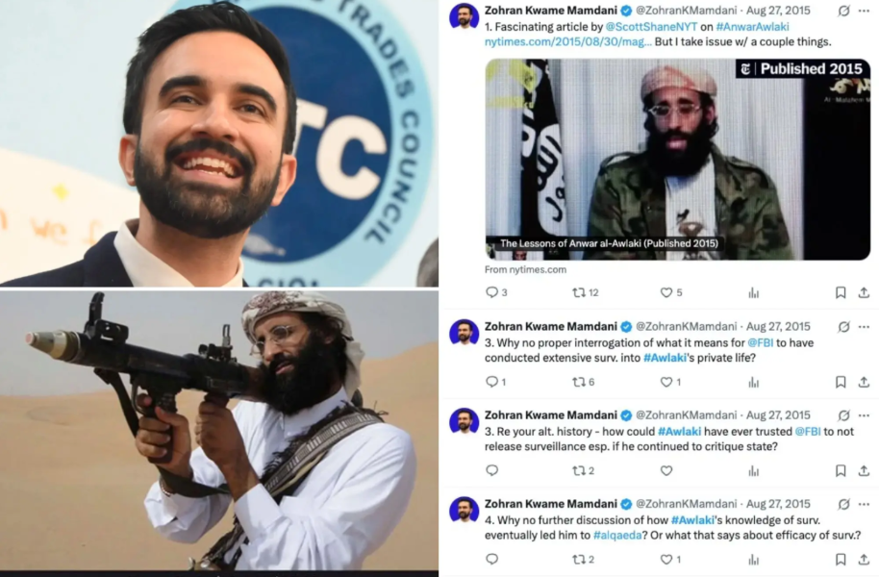Open the NYT article preview card image
The width and height of the screenshot is (879, 577).
pyautogui.click(x=678, y=160)
